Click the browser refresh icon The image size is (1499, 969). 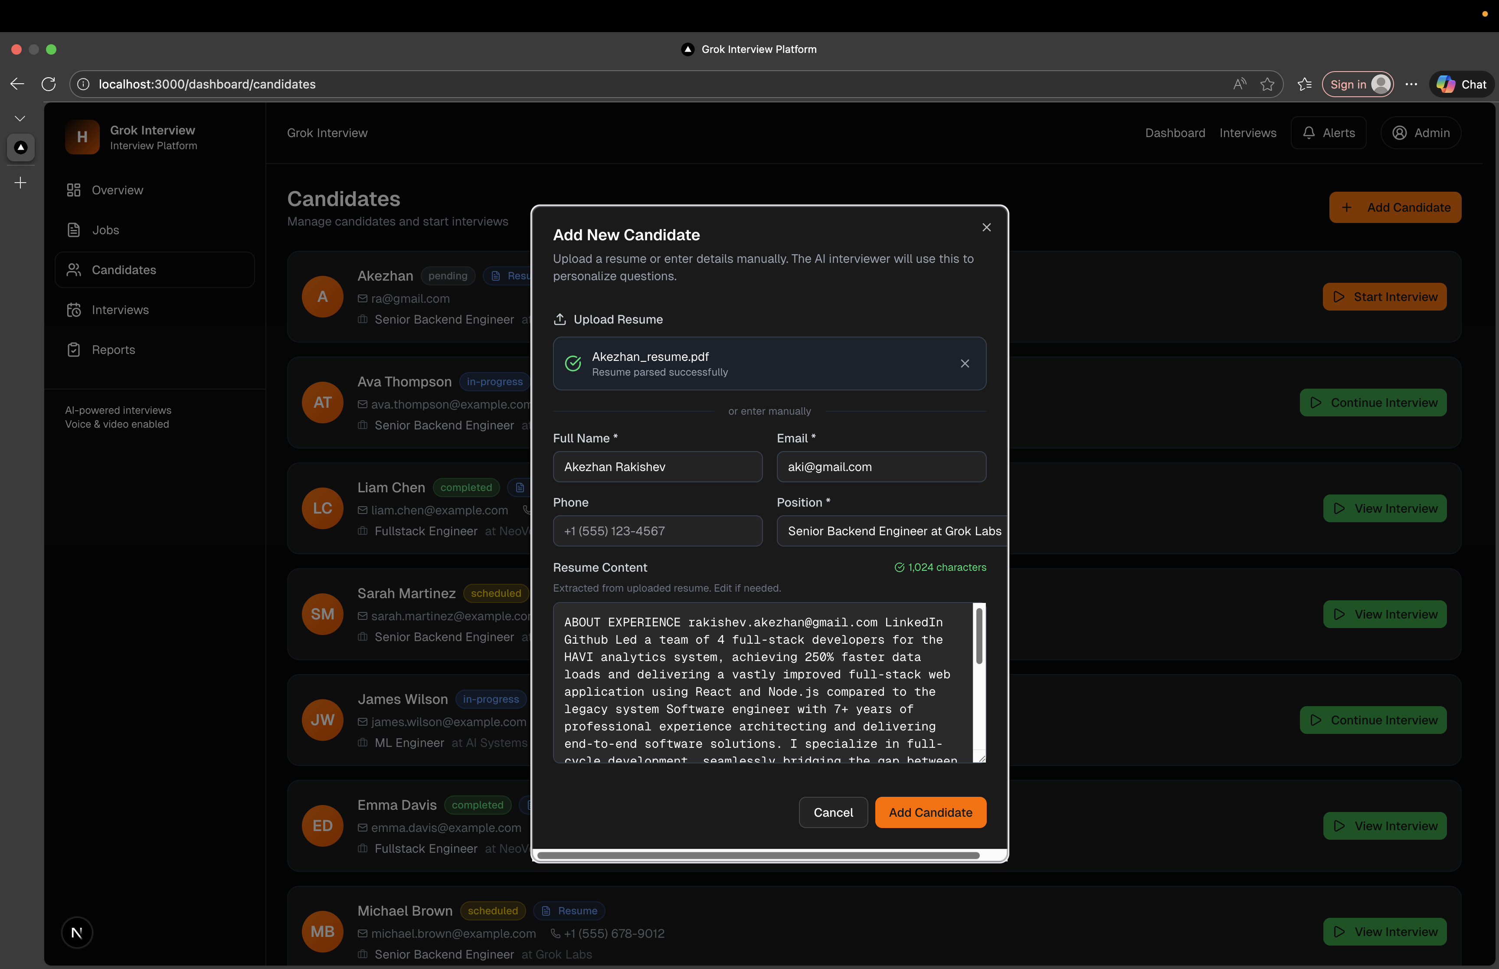49,84
